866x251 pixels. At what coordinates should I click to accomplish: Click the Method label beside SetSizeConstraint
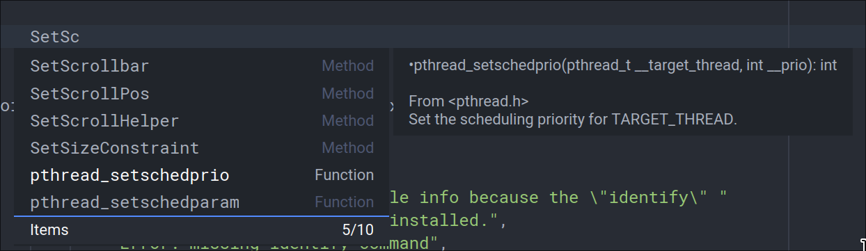(x=347, y=147)
